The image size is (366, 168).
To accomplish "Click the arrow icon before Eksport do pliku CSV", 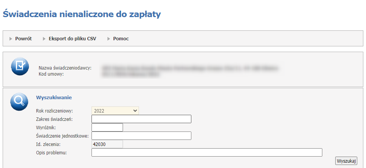I will tap(44, 39).
